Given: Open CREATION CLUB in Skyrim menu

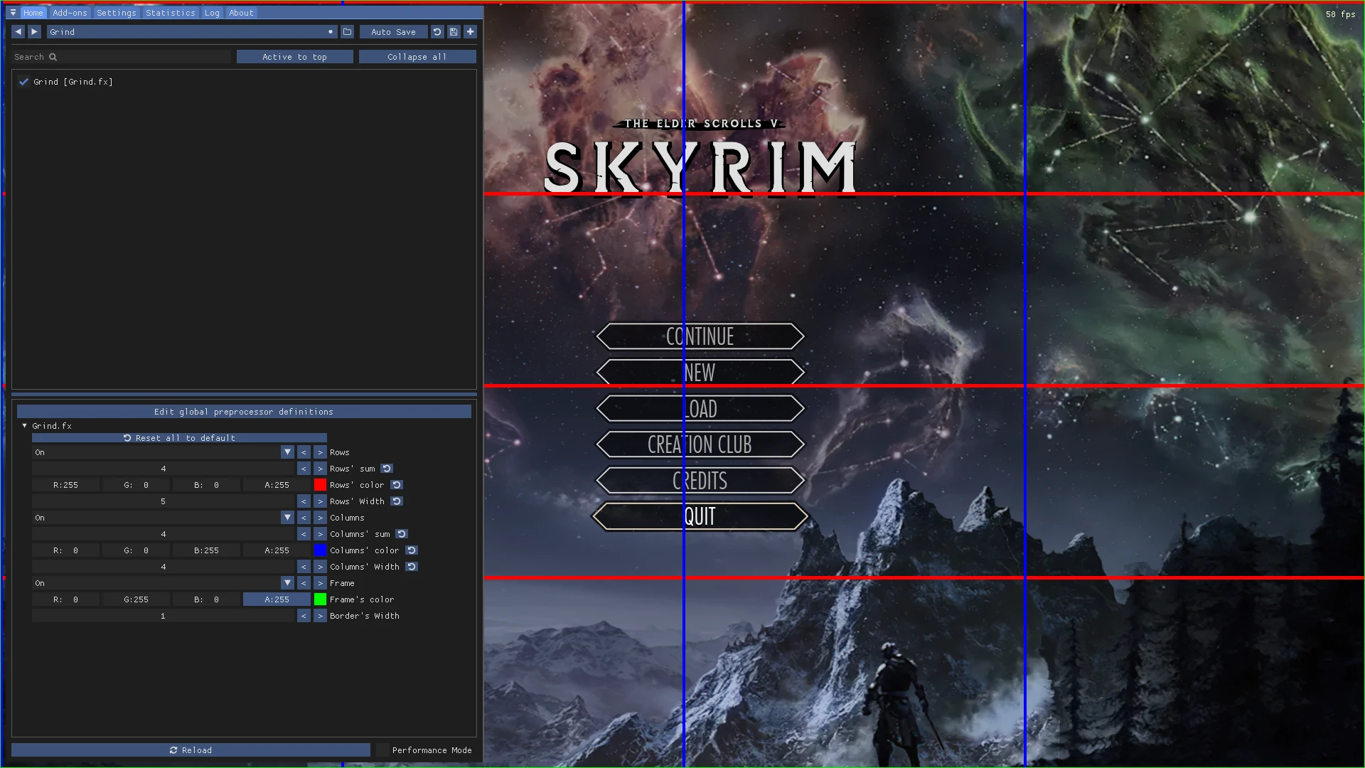Looking at the screenshot, I should click(x=700, y=444).
